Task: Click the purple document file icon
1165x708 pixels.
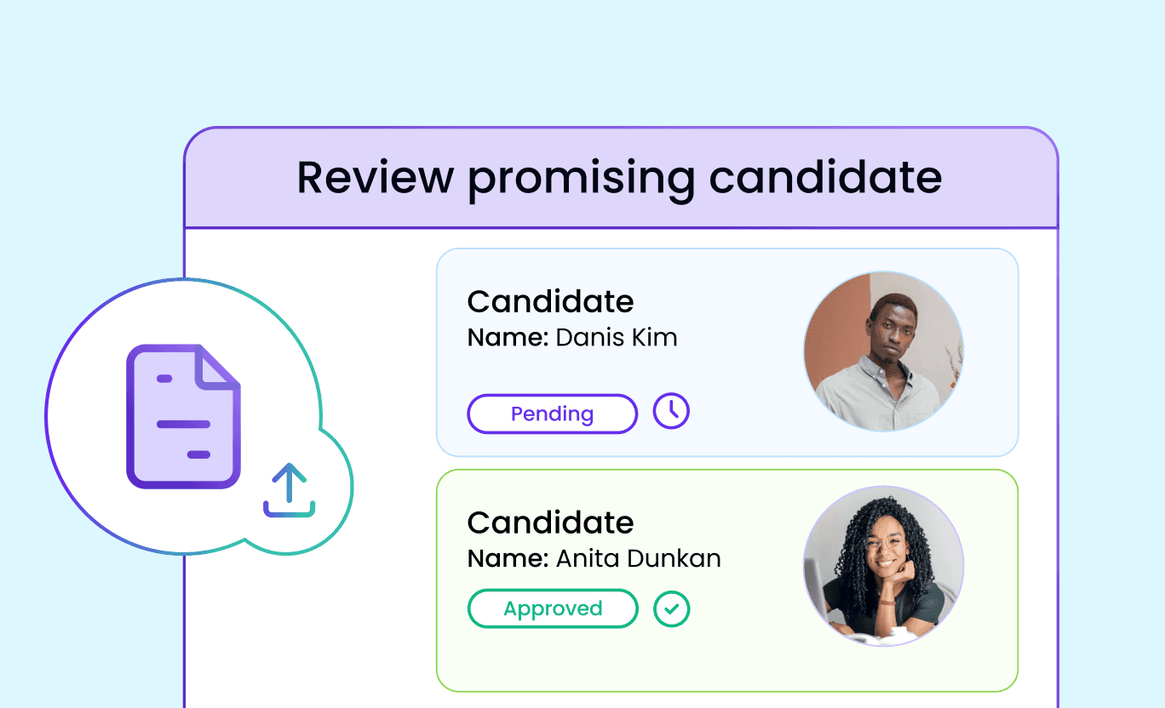Action: (184, 417)
